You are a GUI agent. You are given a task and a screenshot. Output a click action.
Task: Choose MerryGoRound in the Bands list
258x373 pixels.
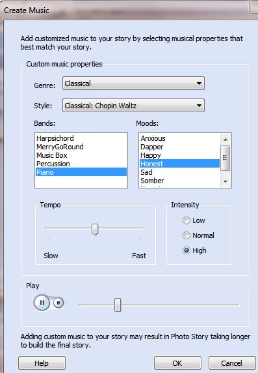[x=81, y=147]
